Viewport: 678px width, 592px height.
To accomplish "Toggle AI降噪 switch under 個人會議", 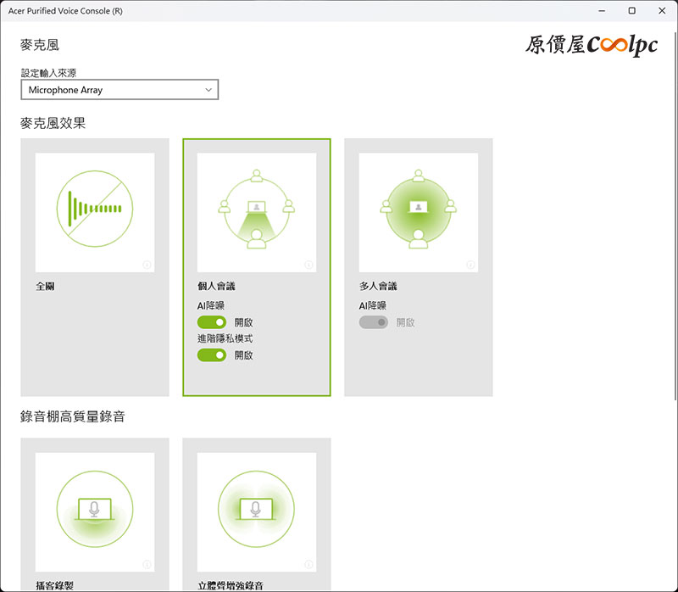I will pyautogui.click(x=212, y=322).
